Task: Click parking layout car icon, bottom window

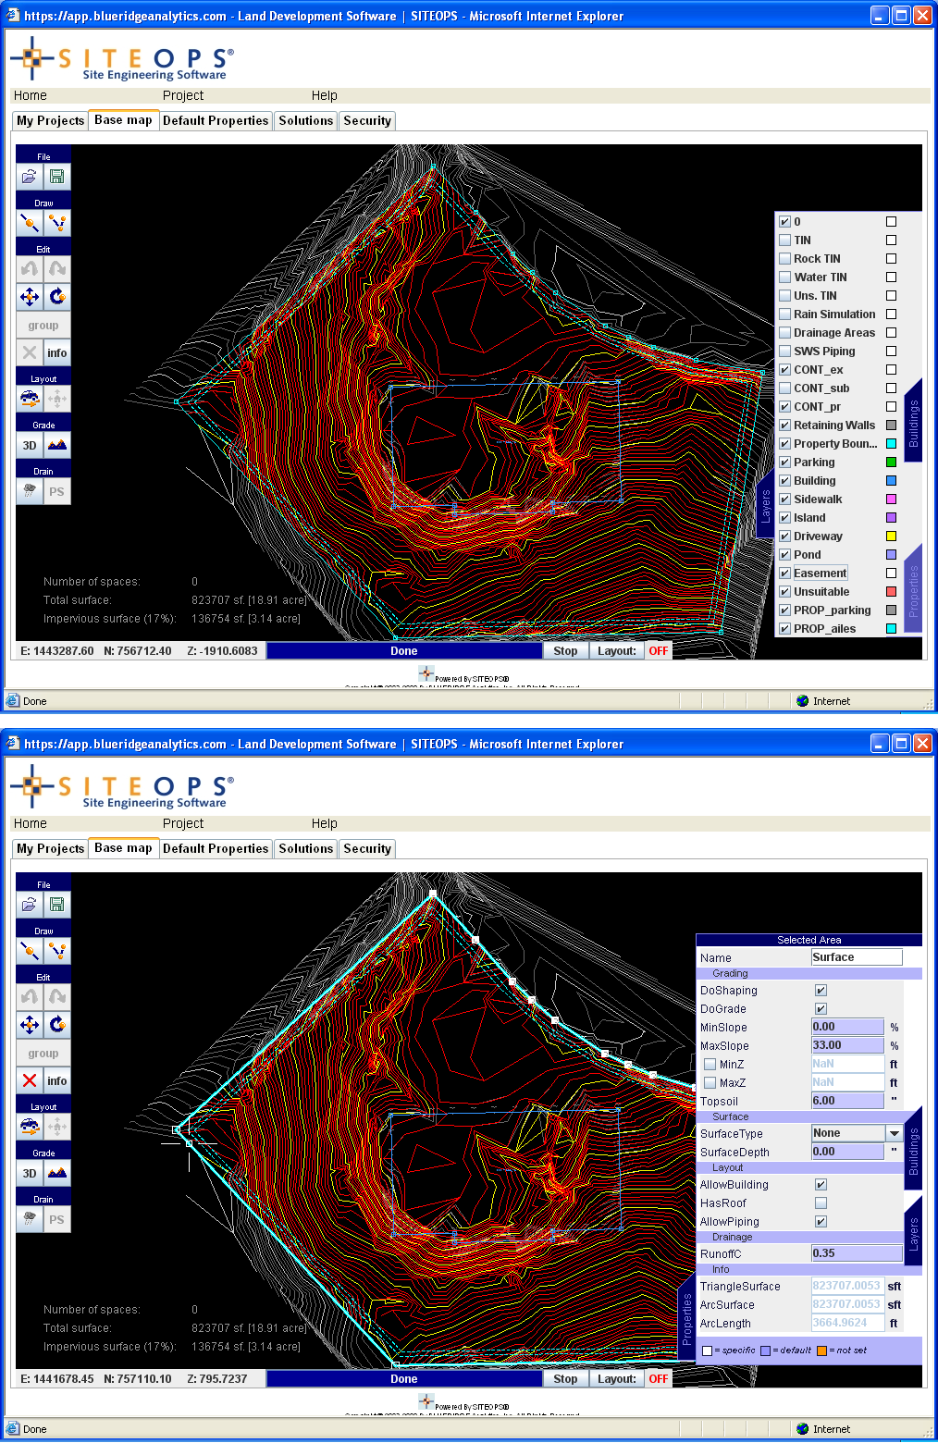Action: coord(30,1127)
